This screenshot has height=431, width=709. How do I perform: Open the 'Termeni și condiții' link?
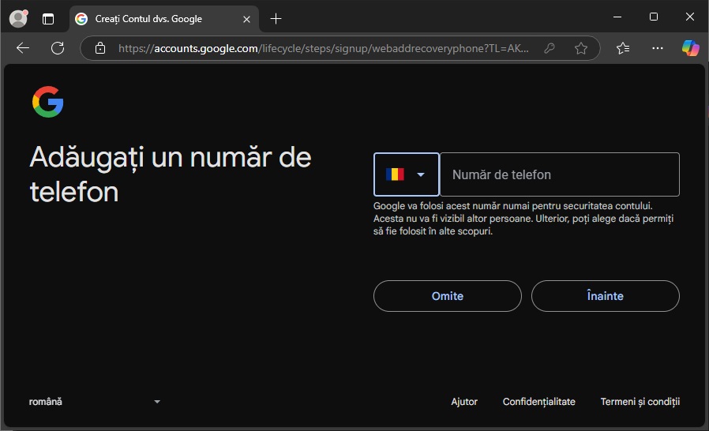(x=640, y=402)
